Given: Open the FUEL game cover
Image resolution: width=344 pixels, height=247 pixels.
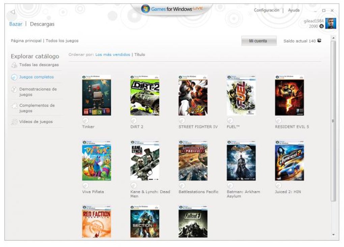Looking at the screenshot, I should click(241, 96).
